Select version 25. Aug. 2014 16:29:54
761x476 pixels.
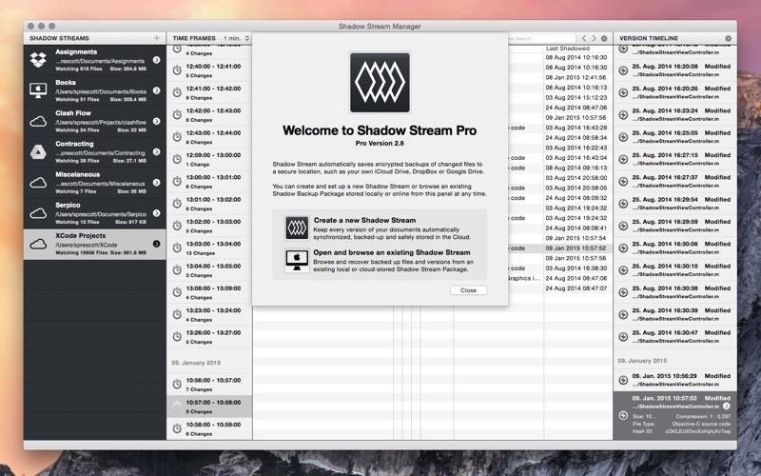(x=675, y=204)
